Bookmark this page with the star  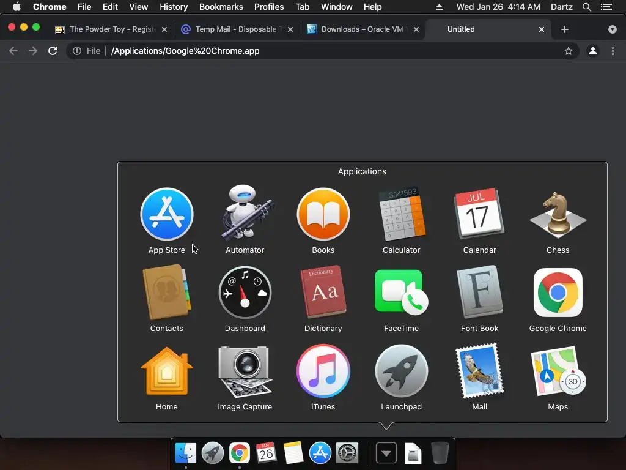coord(569,51)
